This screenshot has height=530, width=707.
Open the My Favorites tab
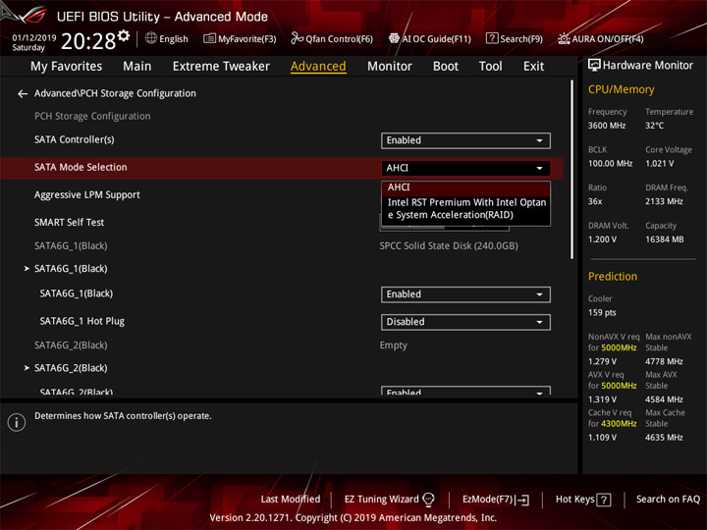pyautogui.click(x=67, y=67)
